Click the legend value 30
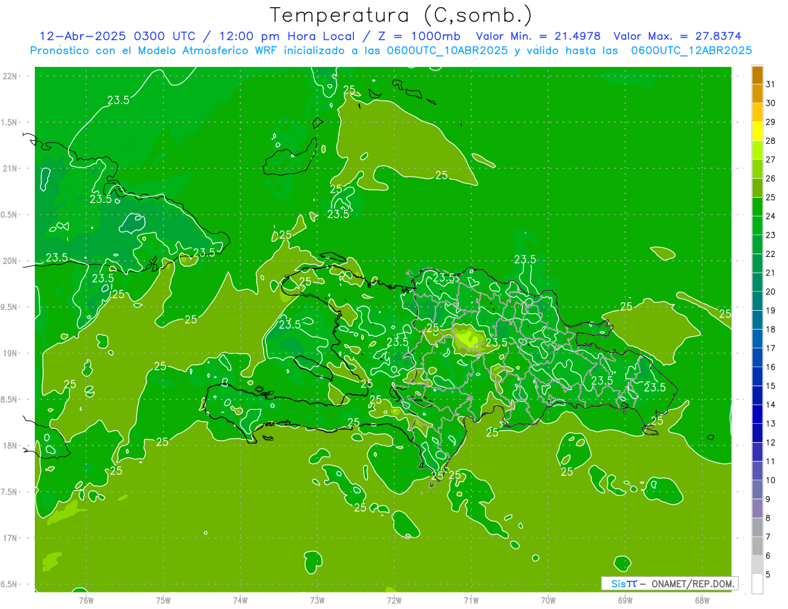 tap(771, 103)
